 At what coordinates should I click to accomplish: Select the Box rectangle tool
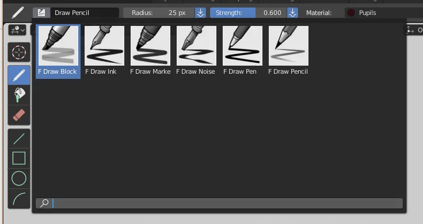pos(19,158)
